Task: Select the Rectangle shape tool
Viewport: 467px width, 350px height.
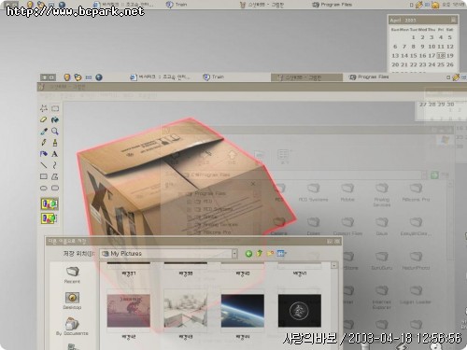Action: [44, 176]
